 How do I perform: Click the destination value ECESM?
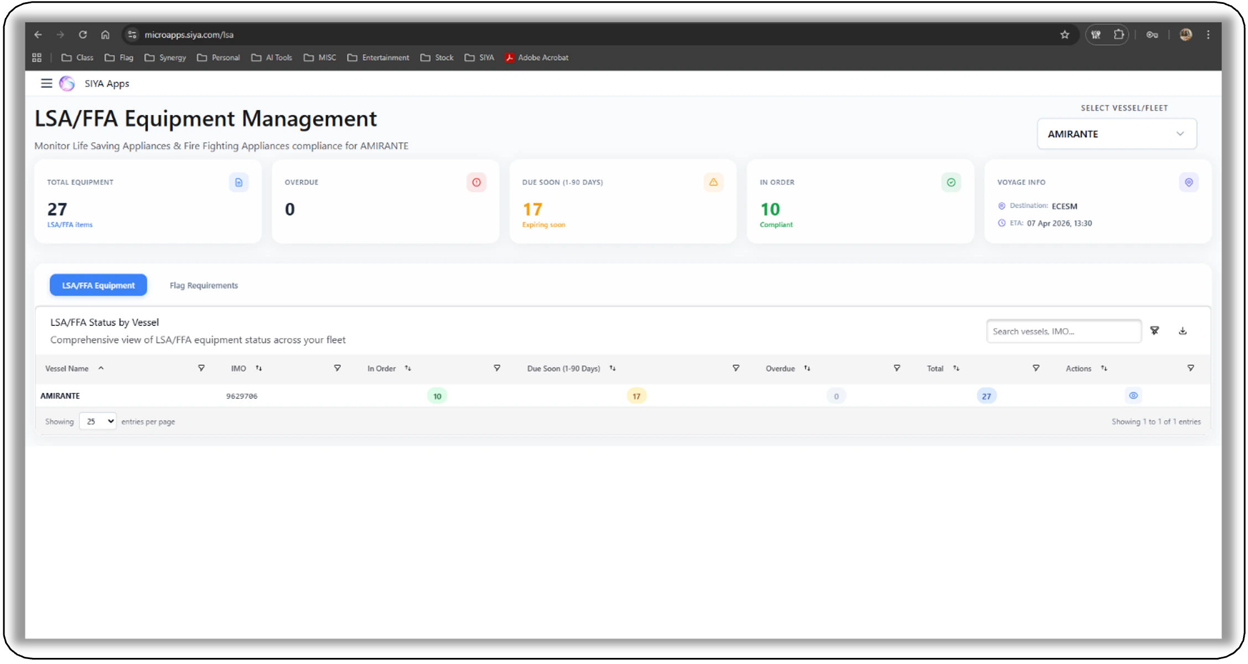1064,206
